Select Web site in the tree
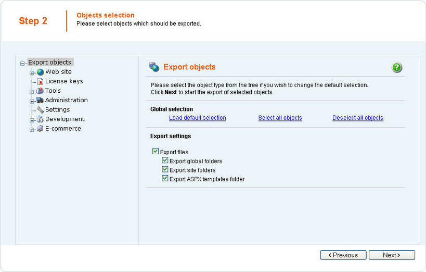 click(x=58, y=72)
